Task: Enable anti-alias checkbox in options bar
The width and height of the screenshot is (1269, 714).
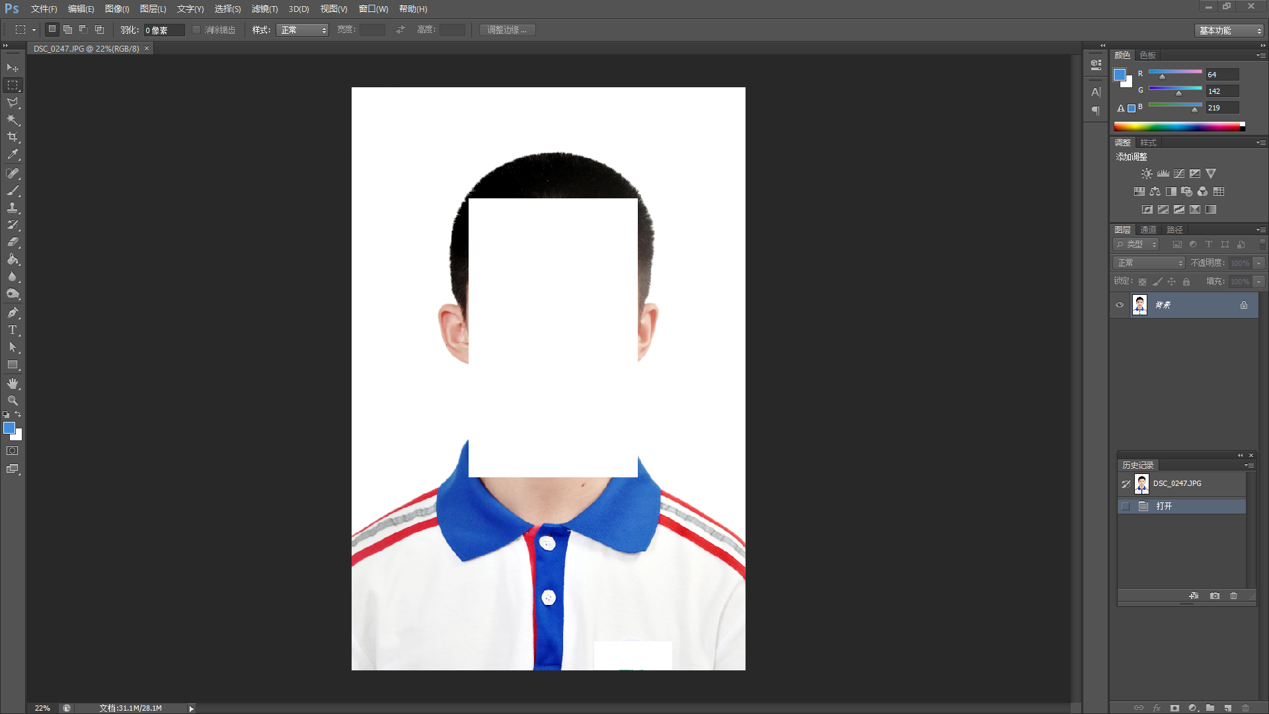Action: coord(196,30)
